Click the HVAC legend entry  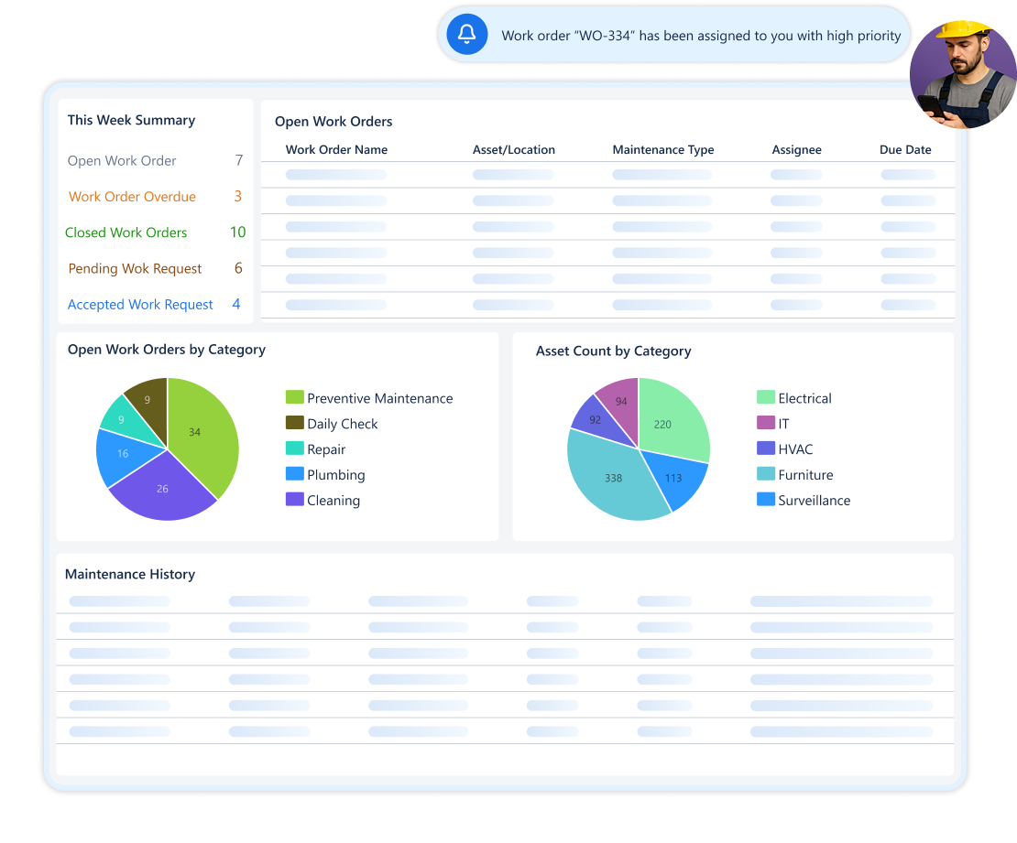tap(785, 449)
